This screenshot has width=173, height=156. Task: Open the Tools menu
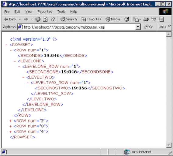click(61, 12)
